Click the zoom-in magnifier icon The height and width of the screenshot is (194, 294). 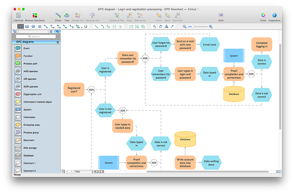[x=211, y=26]
